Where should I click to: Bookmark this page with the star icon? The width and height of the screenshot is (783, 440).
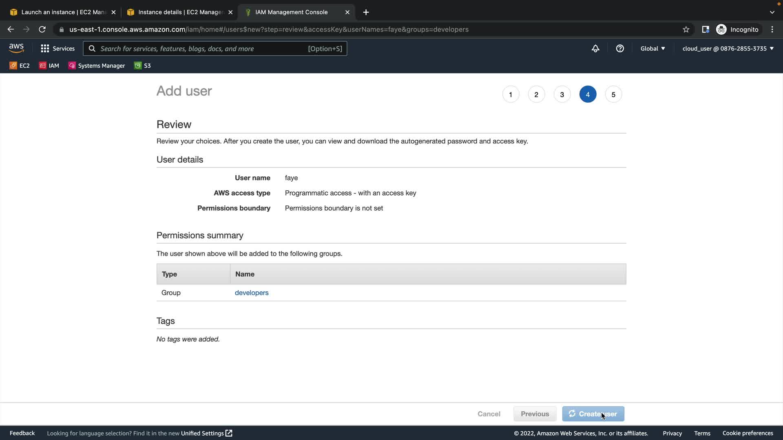[686, 29]
